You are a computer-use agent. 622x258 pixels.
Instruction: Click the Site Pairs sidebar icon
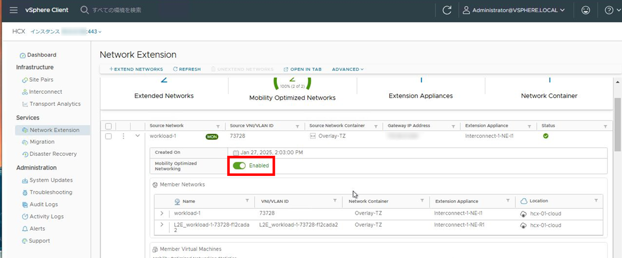(x=25, y=80)
